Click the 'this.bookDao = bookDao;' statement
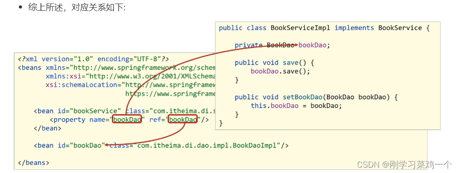Screen dimensions: 459x173 pos(296,106)
